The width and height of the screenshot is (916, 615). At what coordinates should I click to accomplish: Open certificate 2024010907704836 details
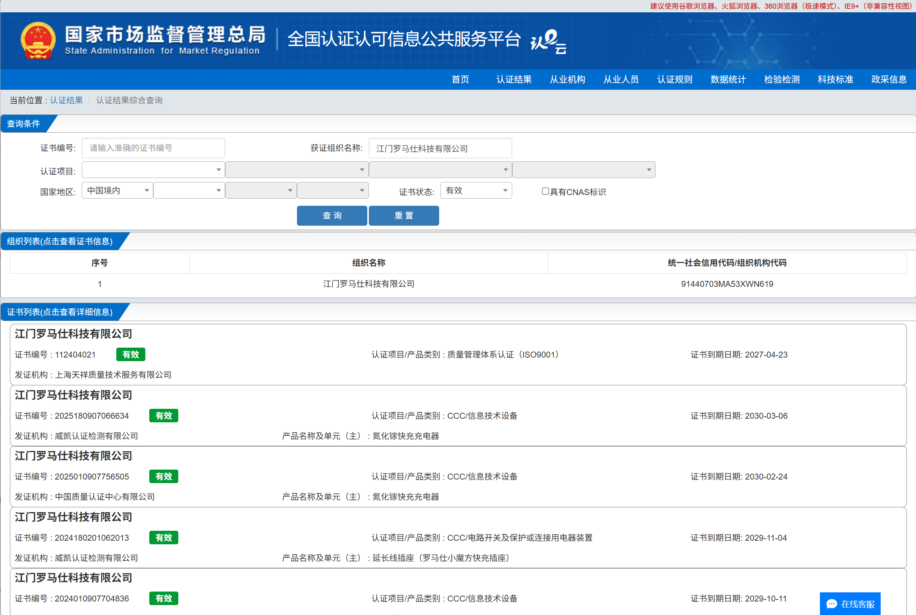click(x=458, y=592)
